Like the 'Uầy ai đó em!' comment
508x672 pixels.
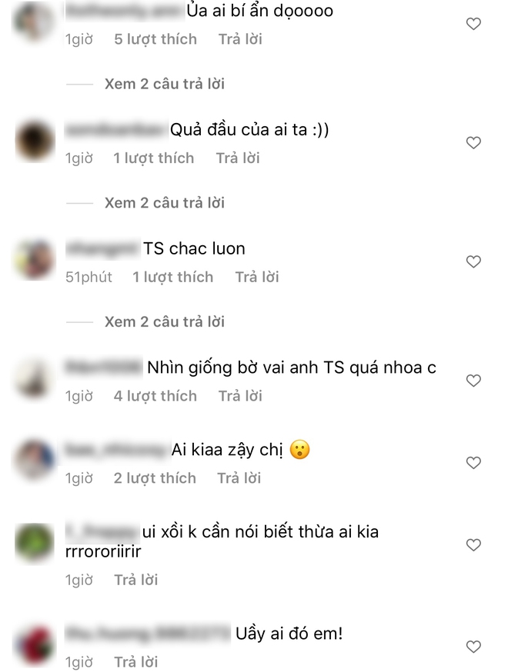tap(473, 647)
